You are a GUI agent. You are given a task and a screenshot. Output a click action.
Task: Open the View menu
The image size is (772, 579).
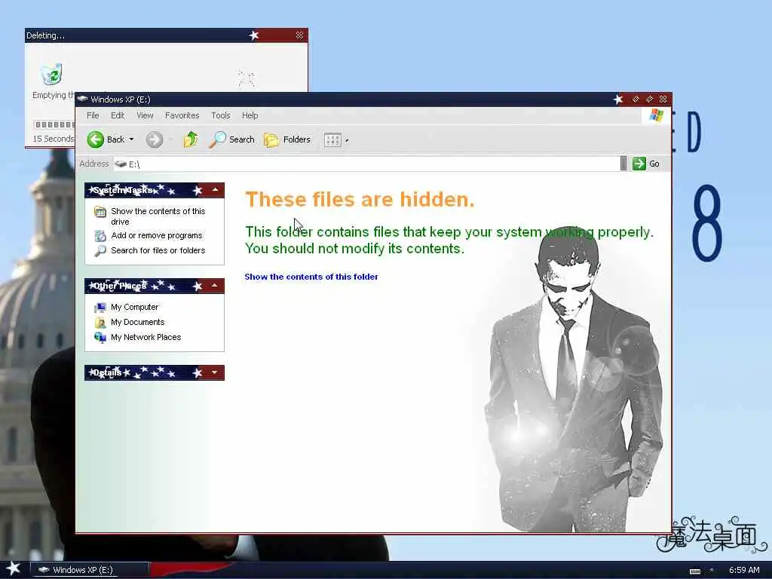pyautogui.click(x=145, y=115)
